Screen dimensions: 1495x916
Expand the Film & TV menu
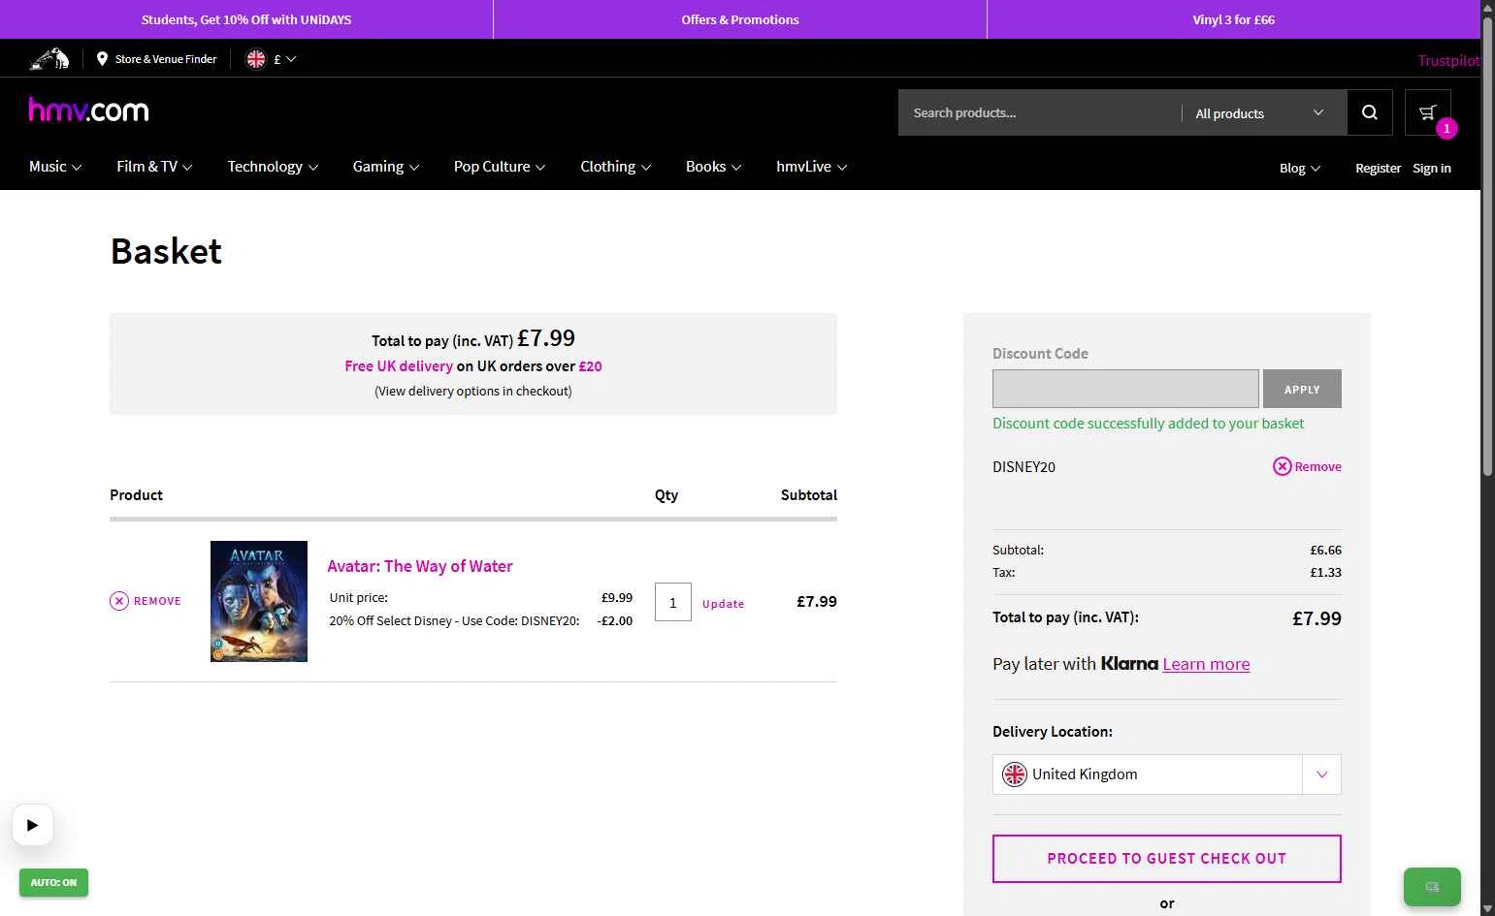point(154,167)
